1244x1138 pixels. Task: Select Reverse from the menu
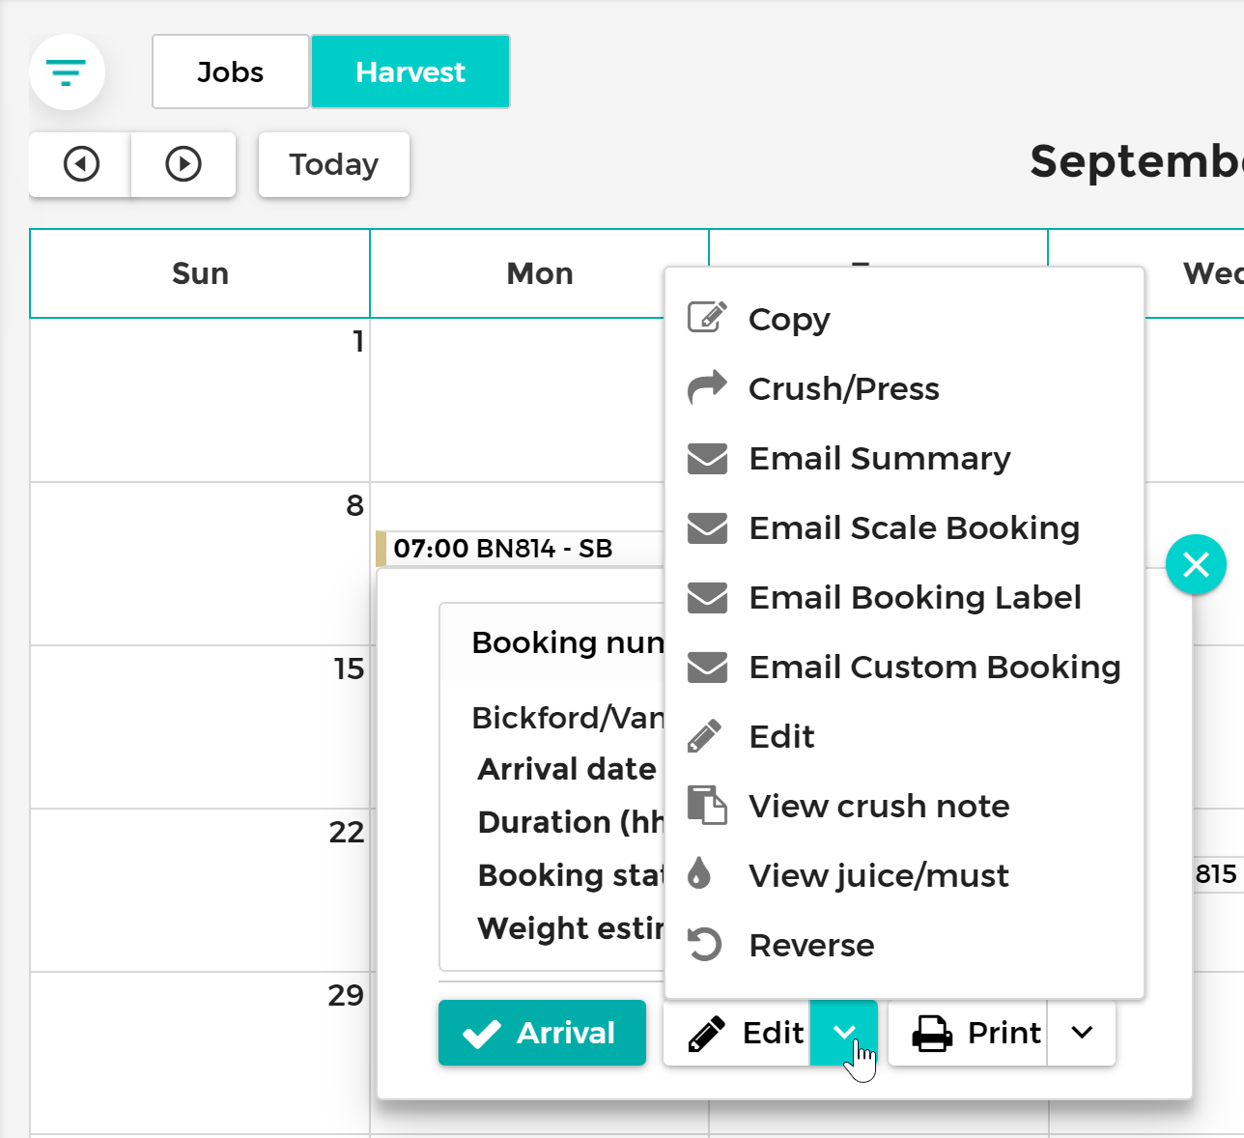811,945
